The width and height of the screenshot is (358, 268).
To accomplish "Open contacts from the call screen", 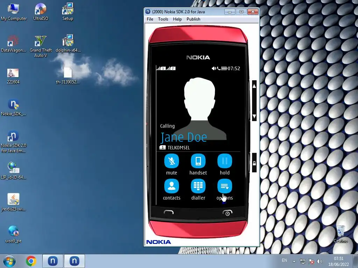I will pos(171,186).
